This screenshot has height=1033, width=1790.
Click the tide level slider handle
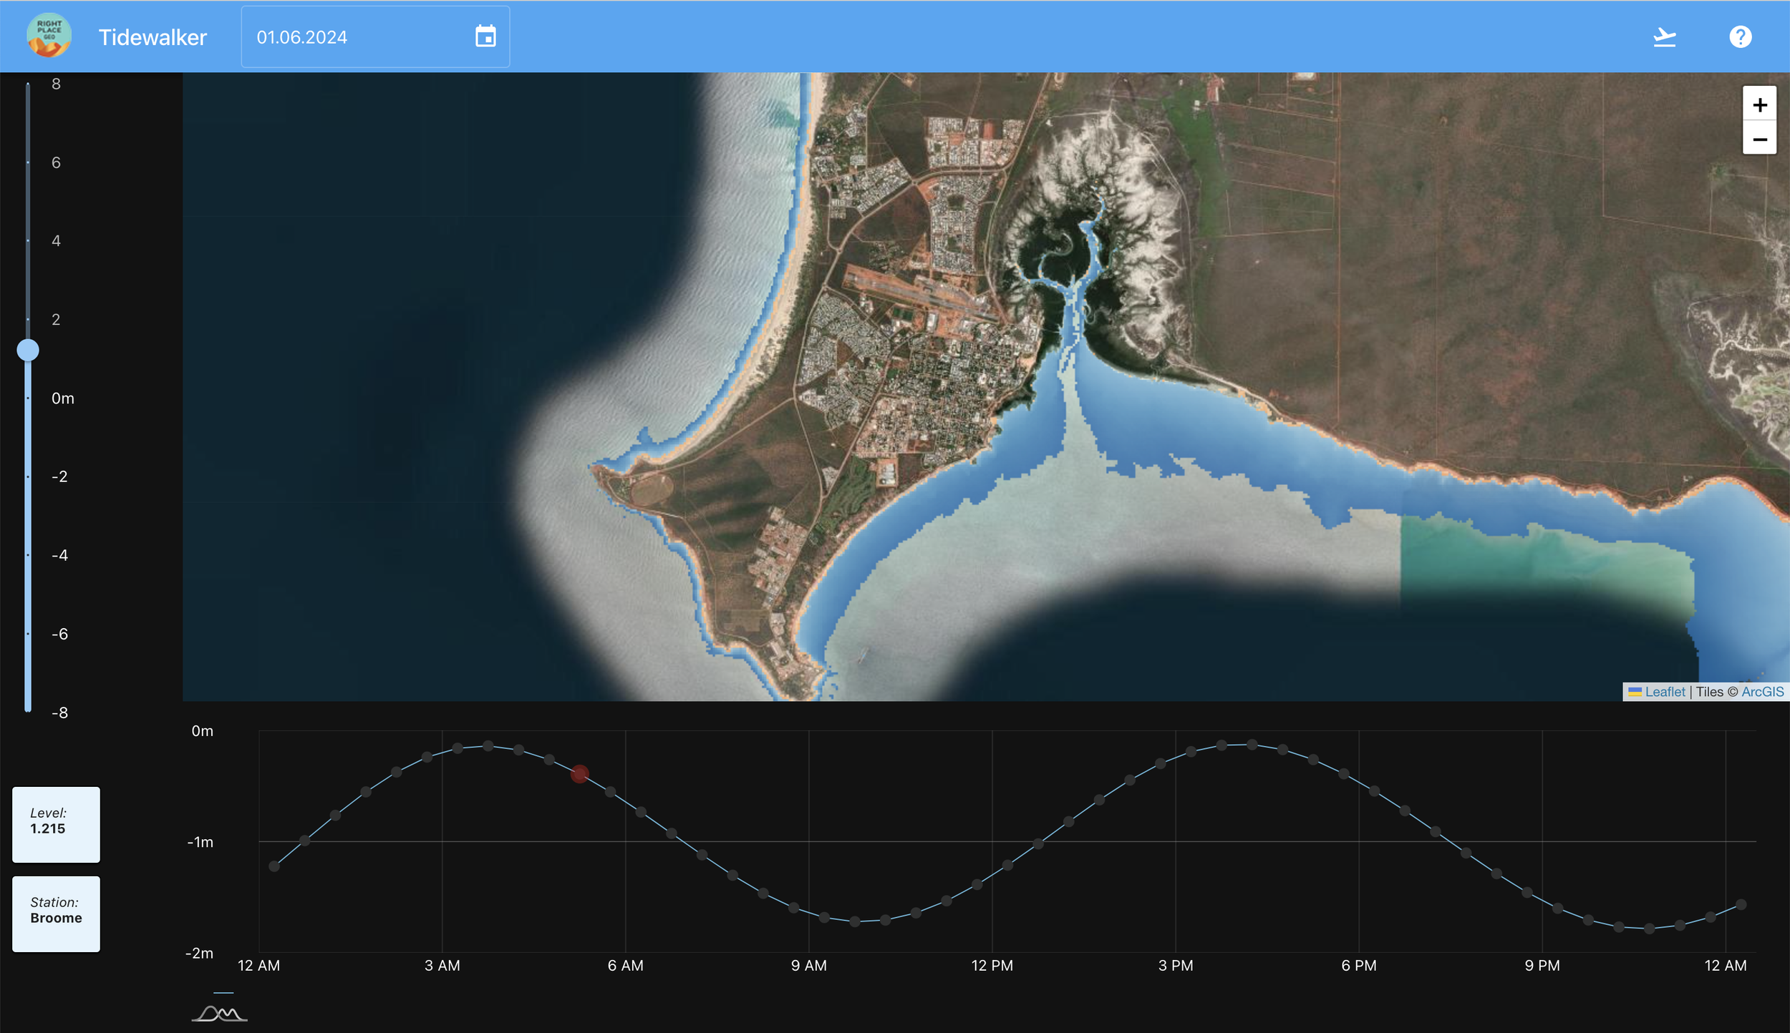click(x=28, y=350)
